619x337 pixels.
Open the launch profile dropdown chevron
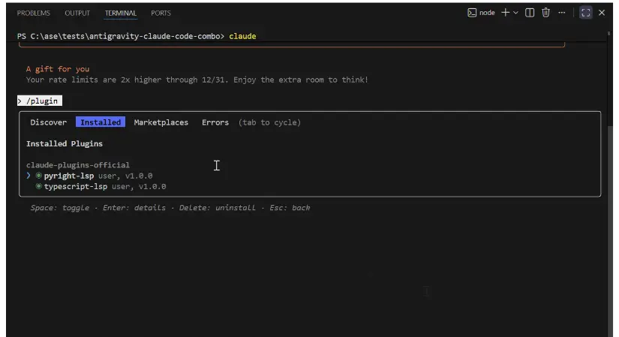[515, 13]
